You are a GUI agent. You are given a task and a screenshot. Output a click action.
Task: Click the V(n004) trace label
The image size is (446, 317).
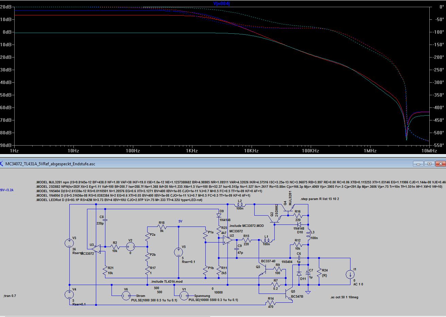[x=221, y=3]
